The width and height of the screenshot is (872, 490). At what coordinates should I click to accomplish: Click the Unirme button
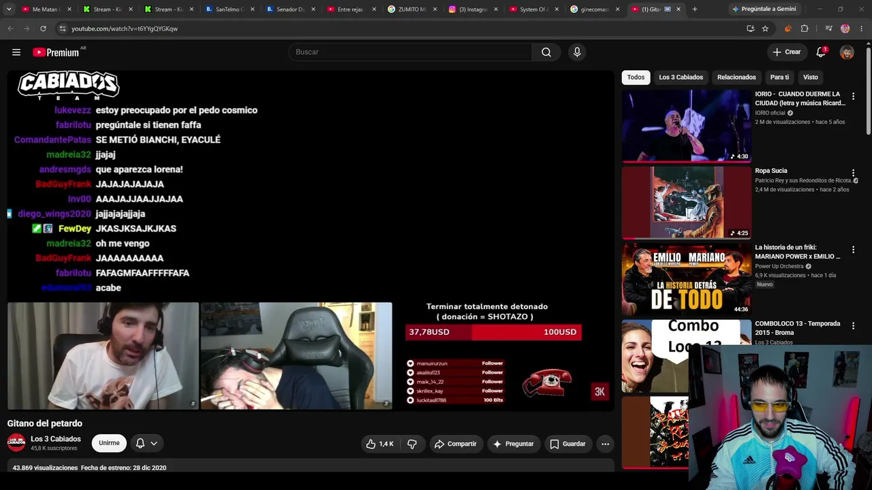(x=109, y=443)
